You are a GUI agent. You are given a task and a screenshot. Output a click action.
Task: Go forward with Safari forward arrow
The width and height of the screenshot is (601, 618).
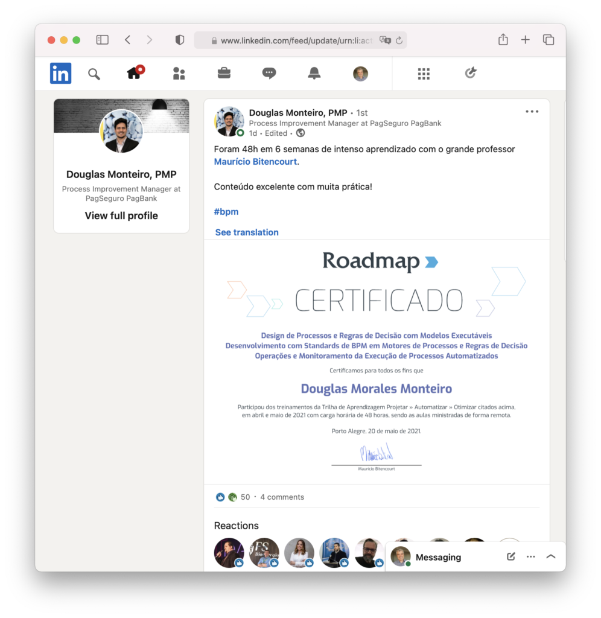(x=150, y=40)
